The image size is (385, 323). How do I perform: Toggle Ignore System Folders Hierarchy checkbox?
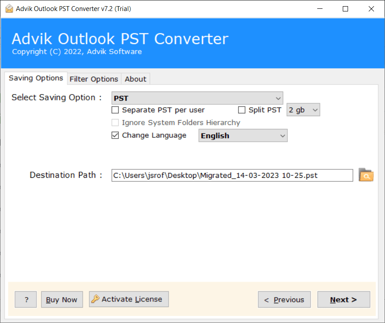tap(115, 123)
